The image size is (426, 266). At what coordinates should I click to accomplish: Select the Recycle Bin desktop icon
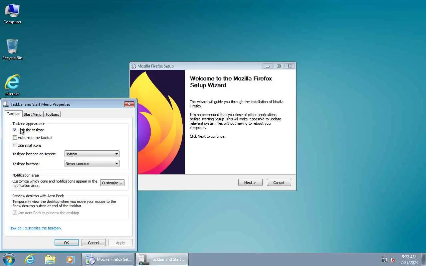(x=12, y=50)
